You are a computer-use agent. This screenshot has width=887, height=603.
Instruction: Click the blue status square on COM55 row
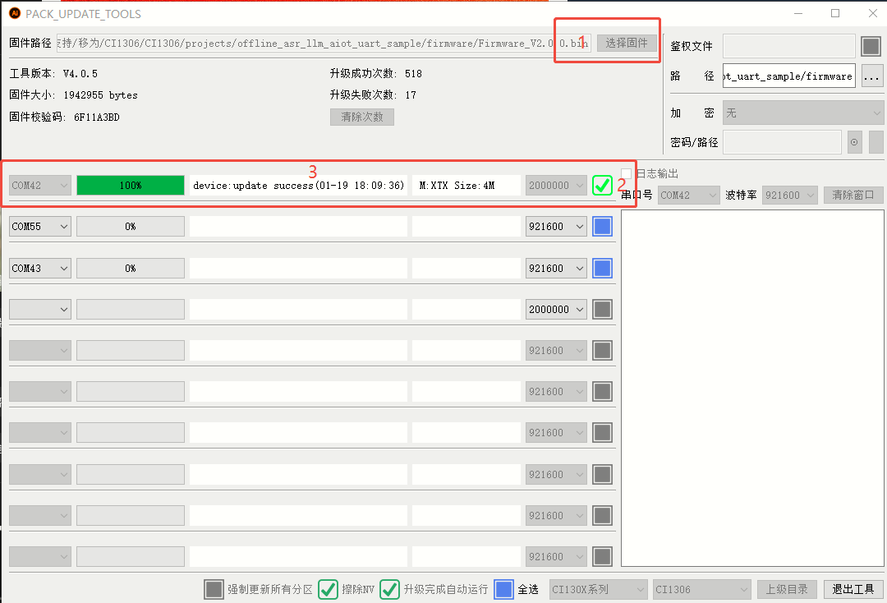602,226
